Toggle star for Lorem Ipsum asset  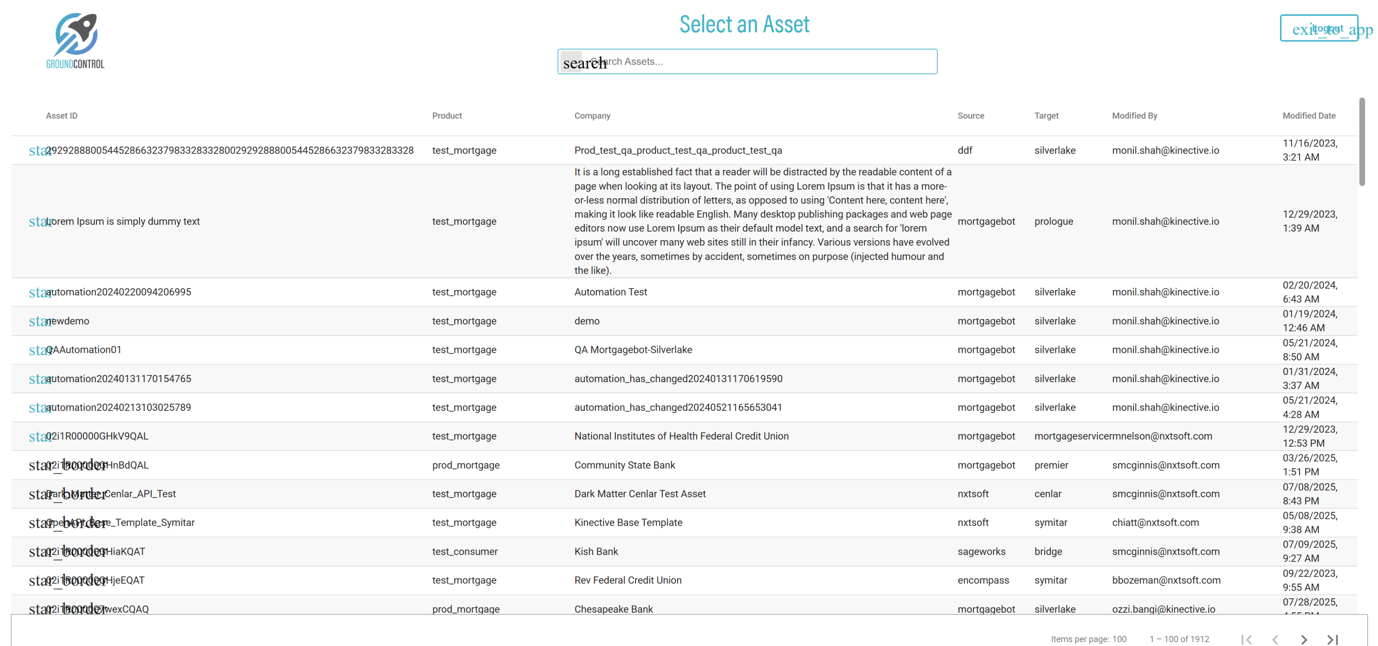[36, 221]
